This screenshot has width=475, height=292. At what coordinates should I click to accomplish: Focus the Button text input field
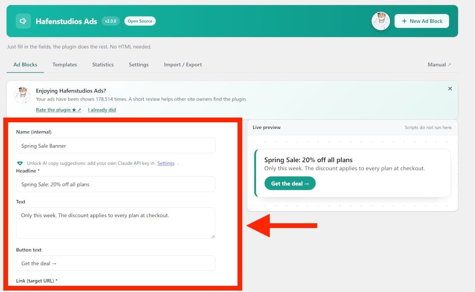[116, 263]
